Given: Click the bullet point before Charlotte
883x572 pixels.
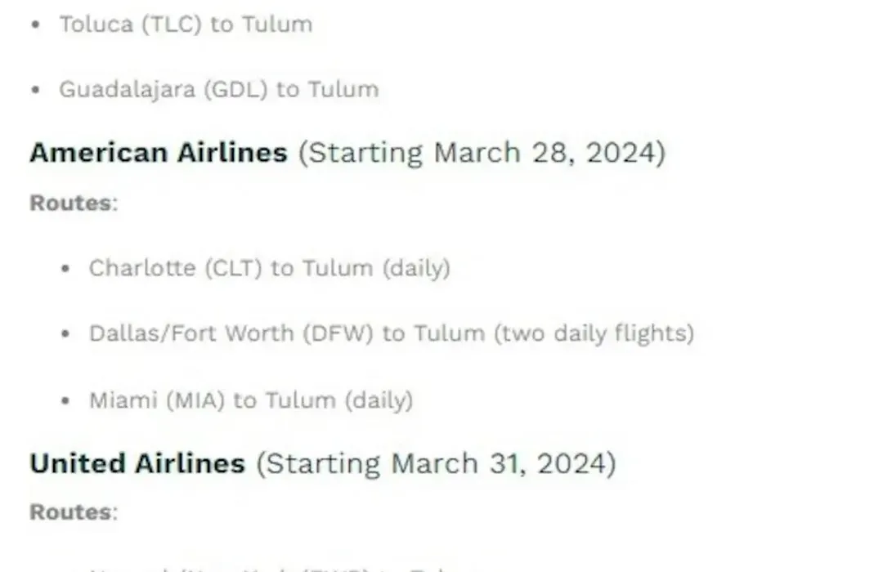Looking at the screenshot, I should [65, 269].
